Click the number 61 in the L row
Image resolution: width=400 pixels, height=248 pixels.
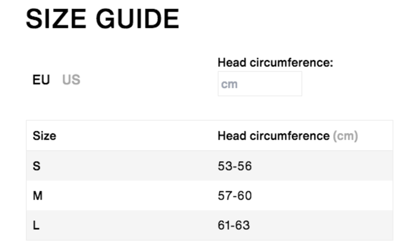[224, 226]
